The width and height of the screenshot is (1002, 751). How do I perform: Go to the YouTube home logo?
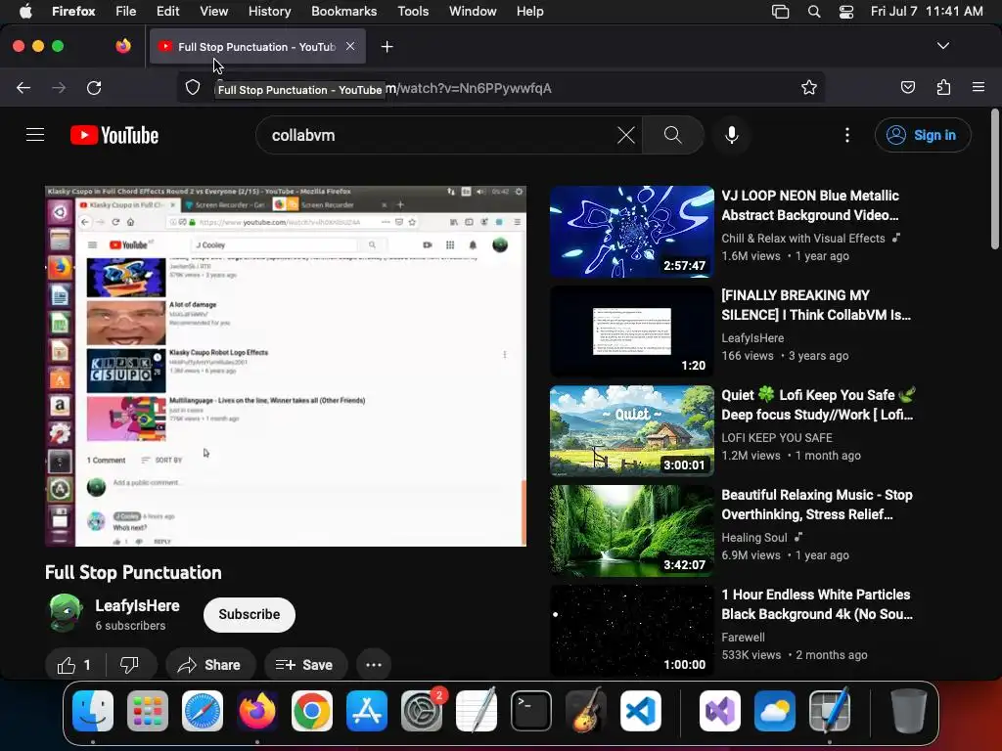[x=114, y=135]
